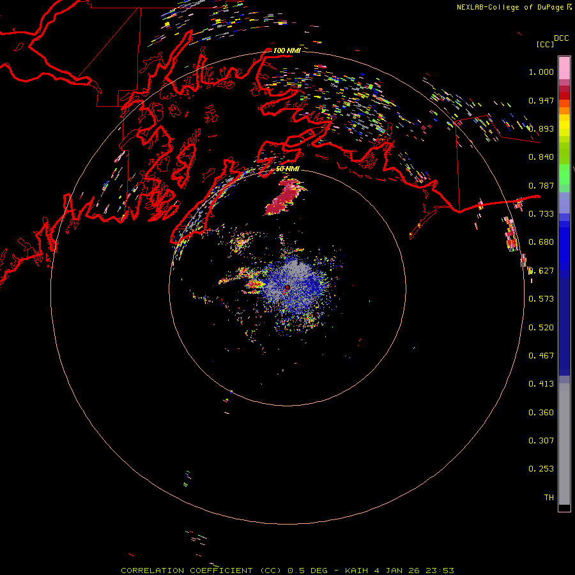Click the 0.467 value on the color scale
The height and width of the screenshot is (575, 575).
[x=541, y=356]
